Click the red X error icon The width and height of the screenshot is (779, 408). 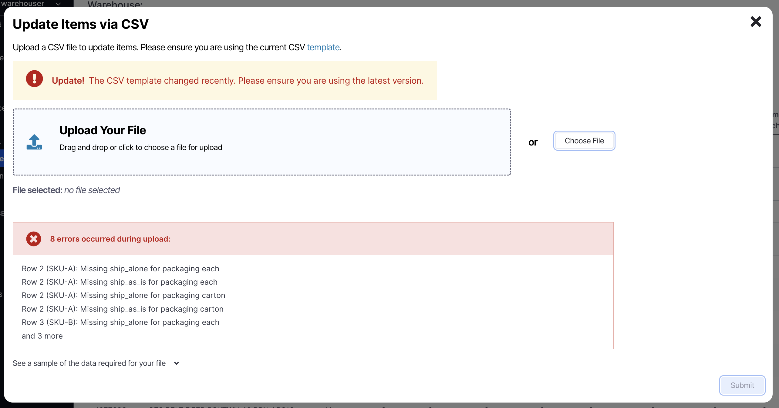(34, 239)
